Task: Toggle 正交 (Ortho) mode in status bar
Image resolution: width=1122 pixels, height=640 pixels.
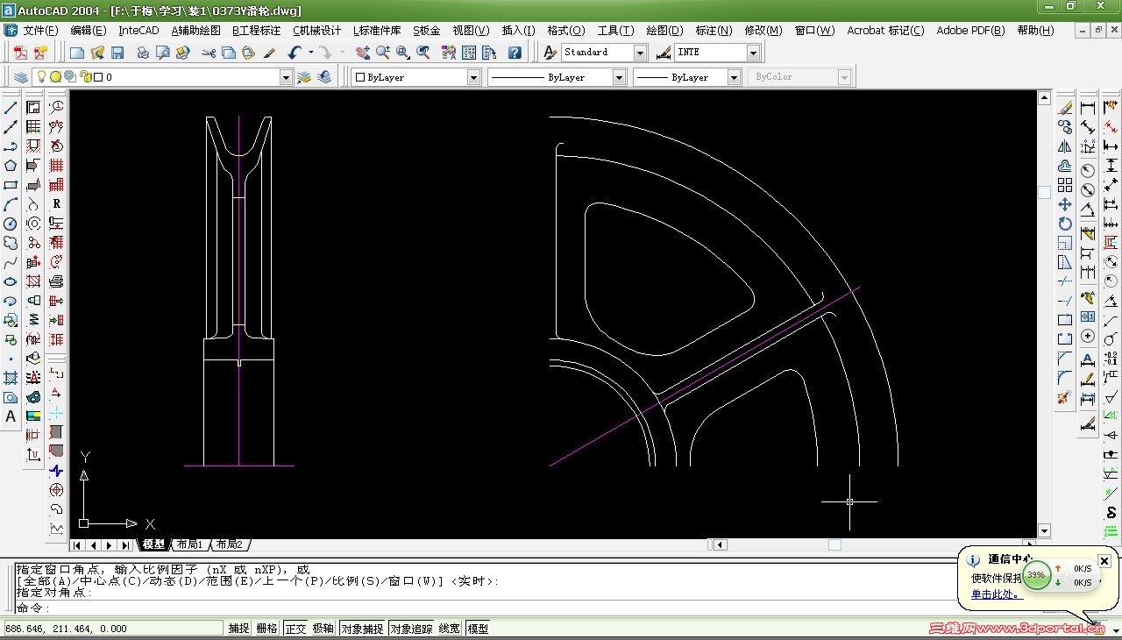Action: pyautogui.click(x=296, y=629)
